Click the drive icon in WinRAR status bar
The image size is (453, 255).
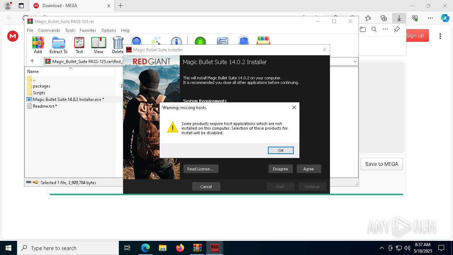(x=29, y=182)
